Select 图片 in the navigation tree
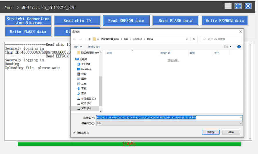The image size is (258, 154). pyautogui.click(x=82, y=79)
